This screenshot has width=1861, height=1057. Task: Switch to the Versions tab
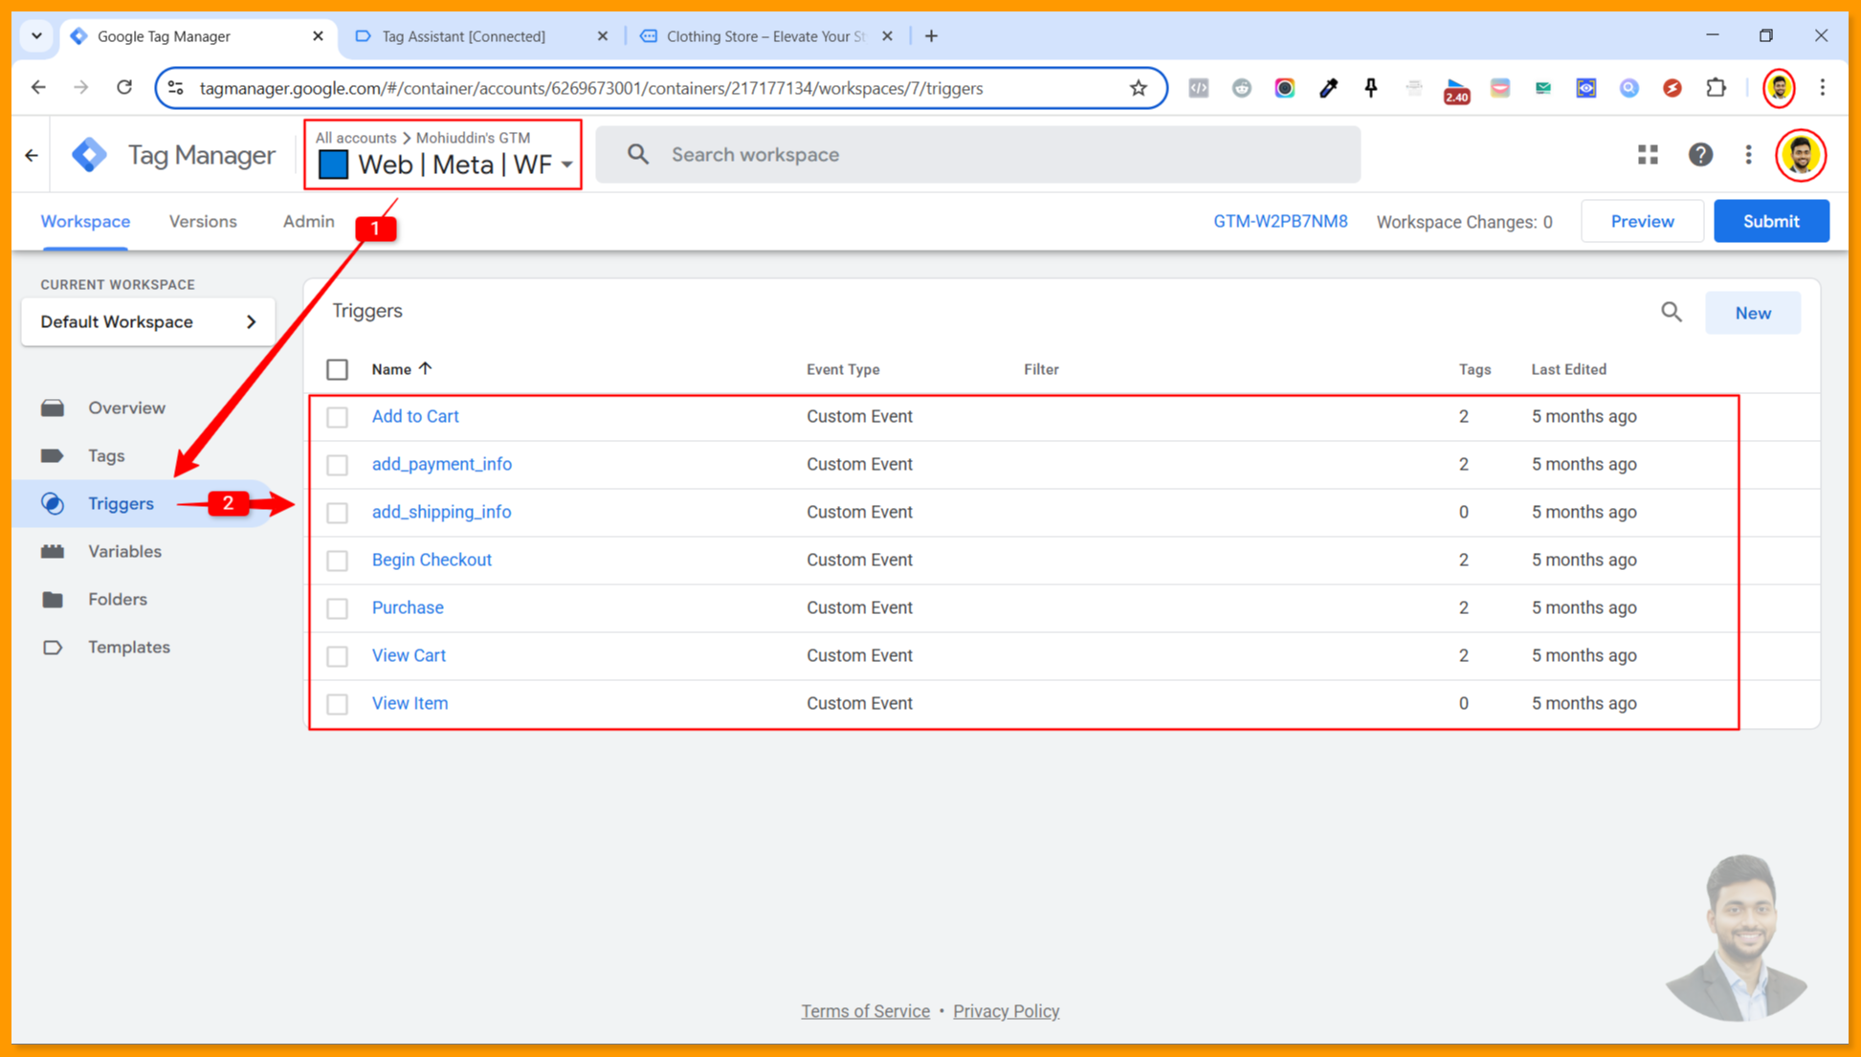pyautogui.click(x=202, y=221)
